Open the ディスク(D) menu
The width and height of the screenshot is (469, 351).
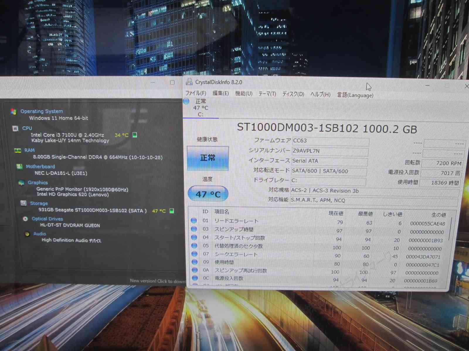293,94
